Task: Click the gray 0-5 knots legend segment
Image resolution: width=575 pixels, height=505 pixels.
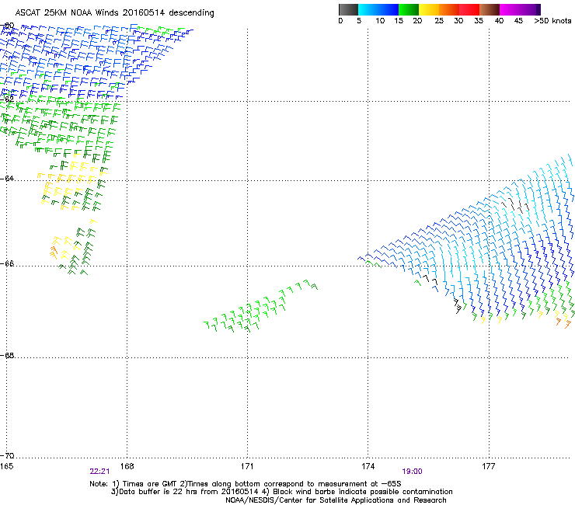Action: coord(348,9)
